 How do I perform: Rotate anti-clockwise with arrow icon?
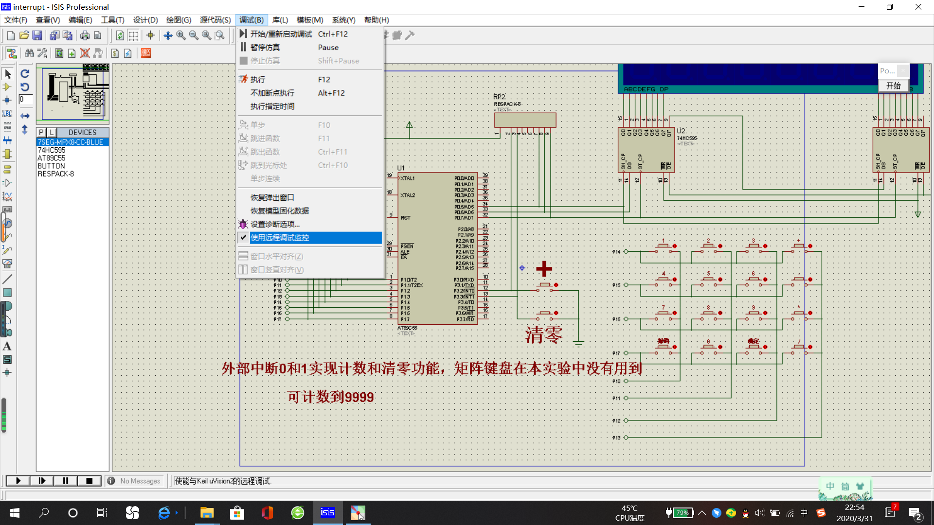(25, 87)
